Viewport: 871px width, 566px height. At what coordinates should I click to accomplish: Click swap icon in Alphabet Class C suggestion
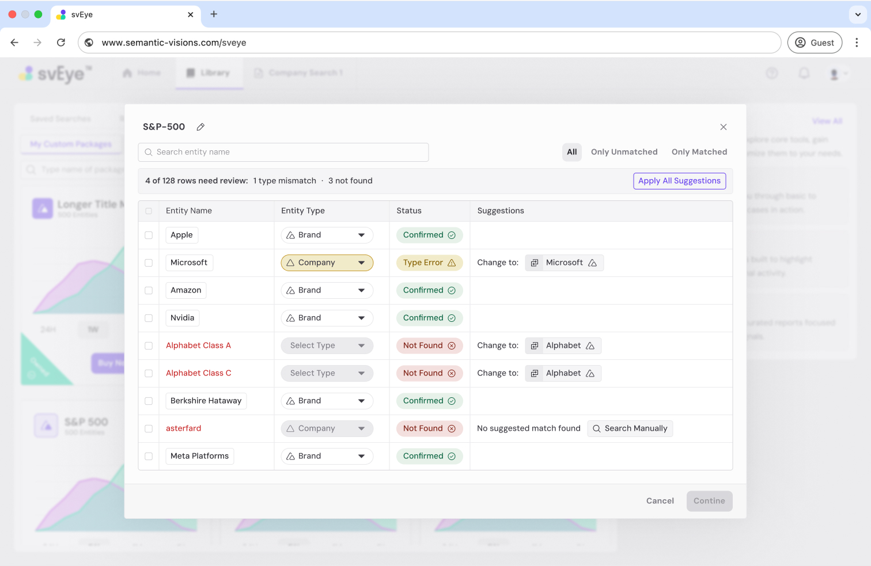point(535,373)
